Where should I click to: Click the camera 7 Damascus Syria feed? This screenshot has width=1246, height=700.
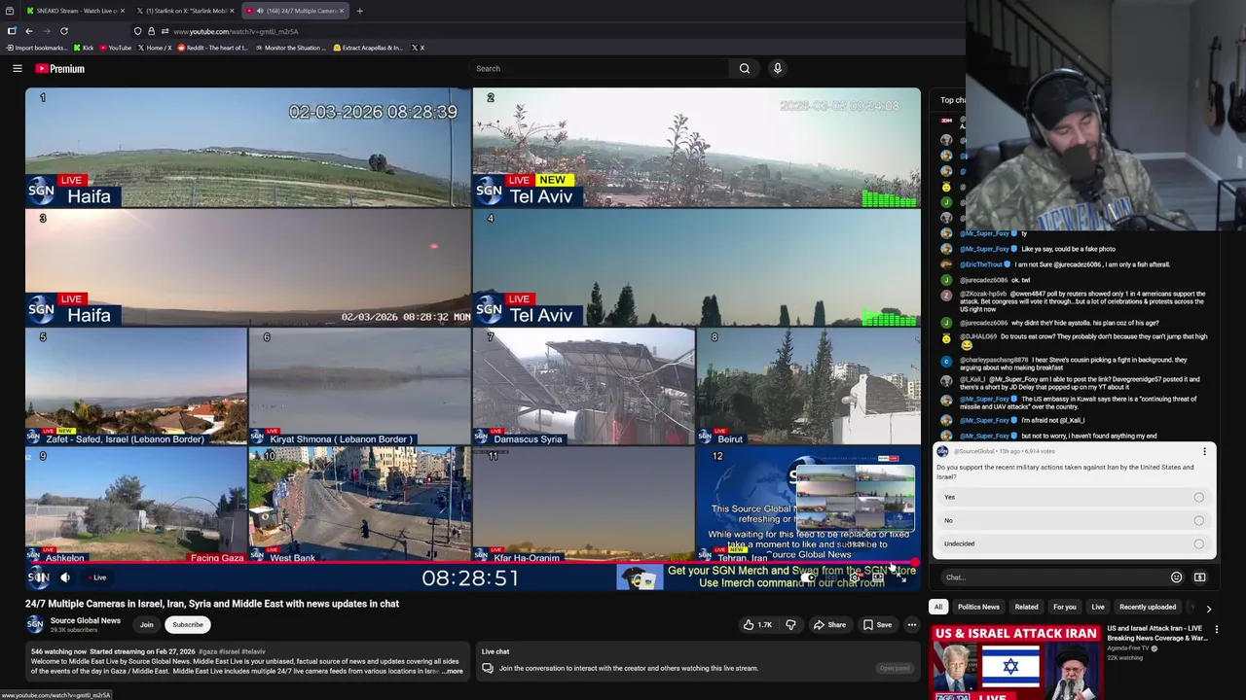click(583, 387)
